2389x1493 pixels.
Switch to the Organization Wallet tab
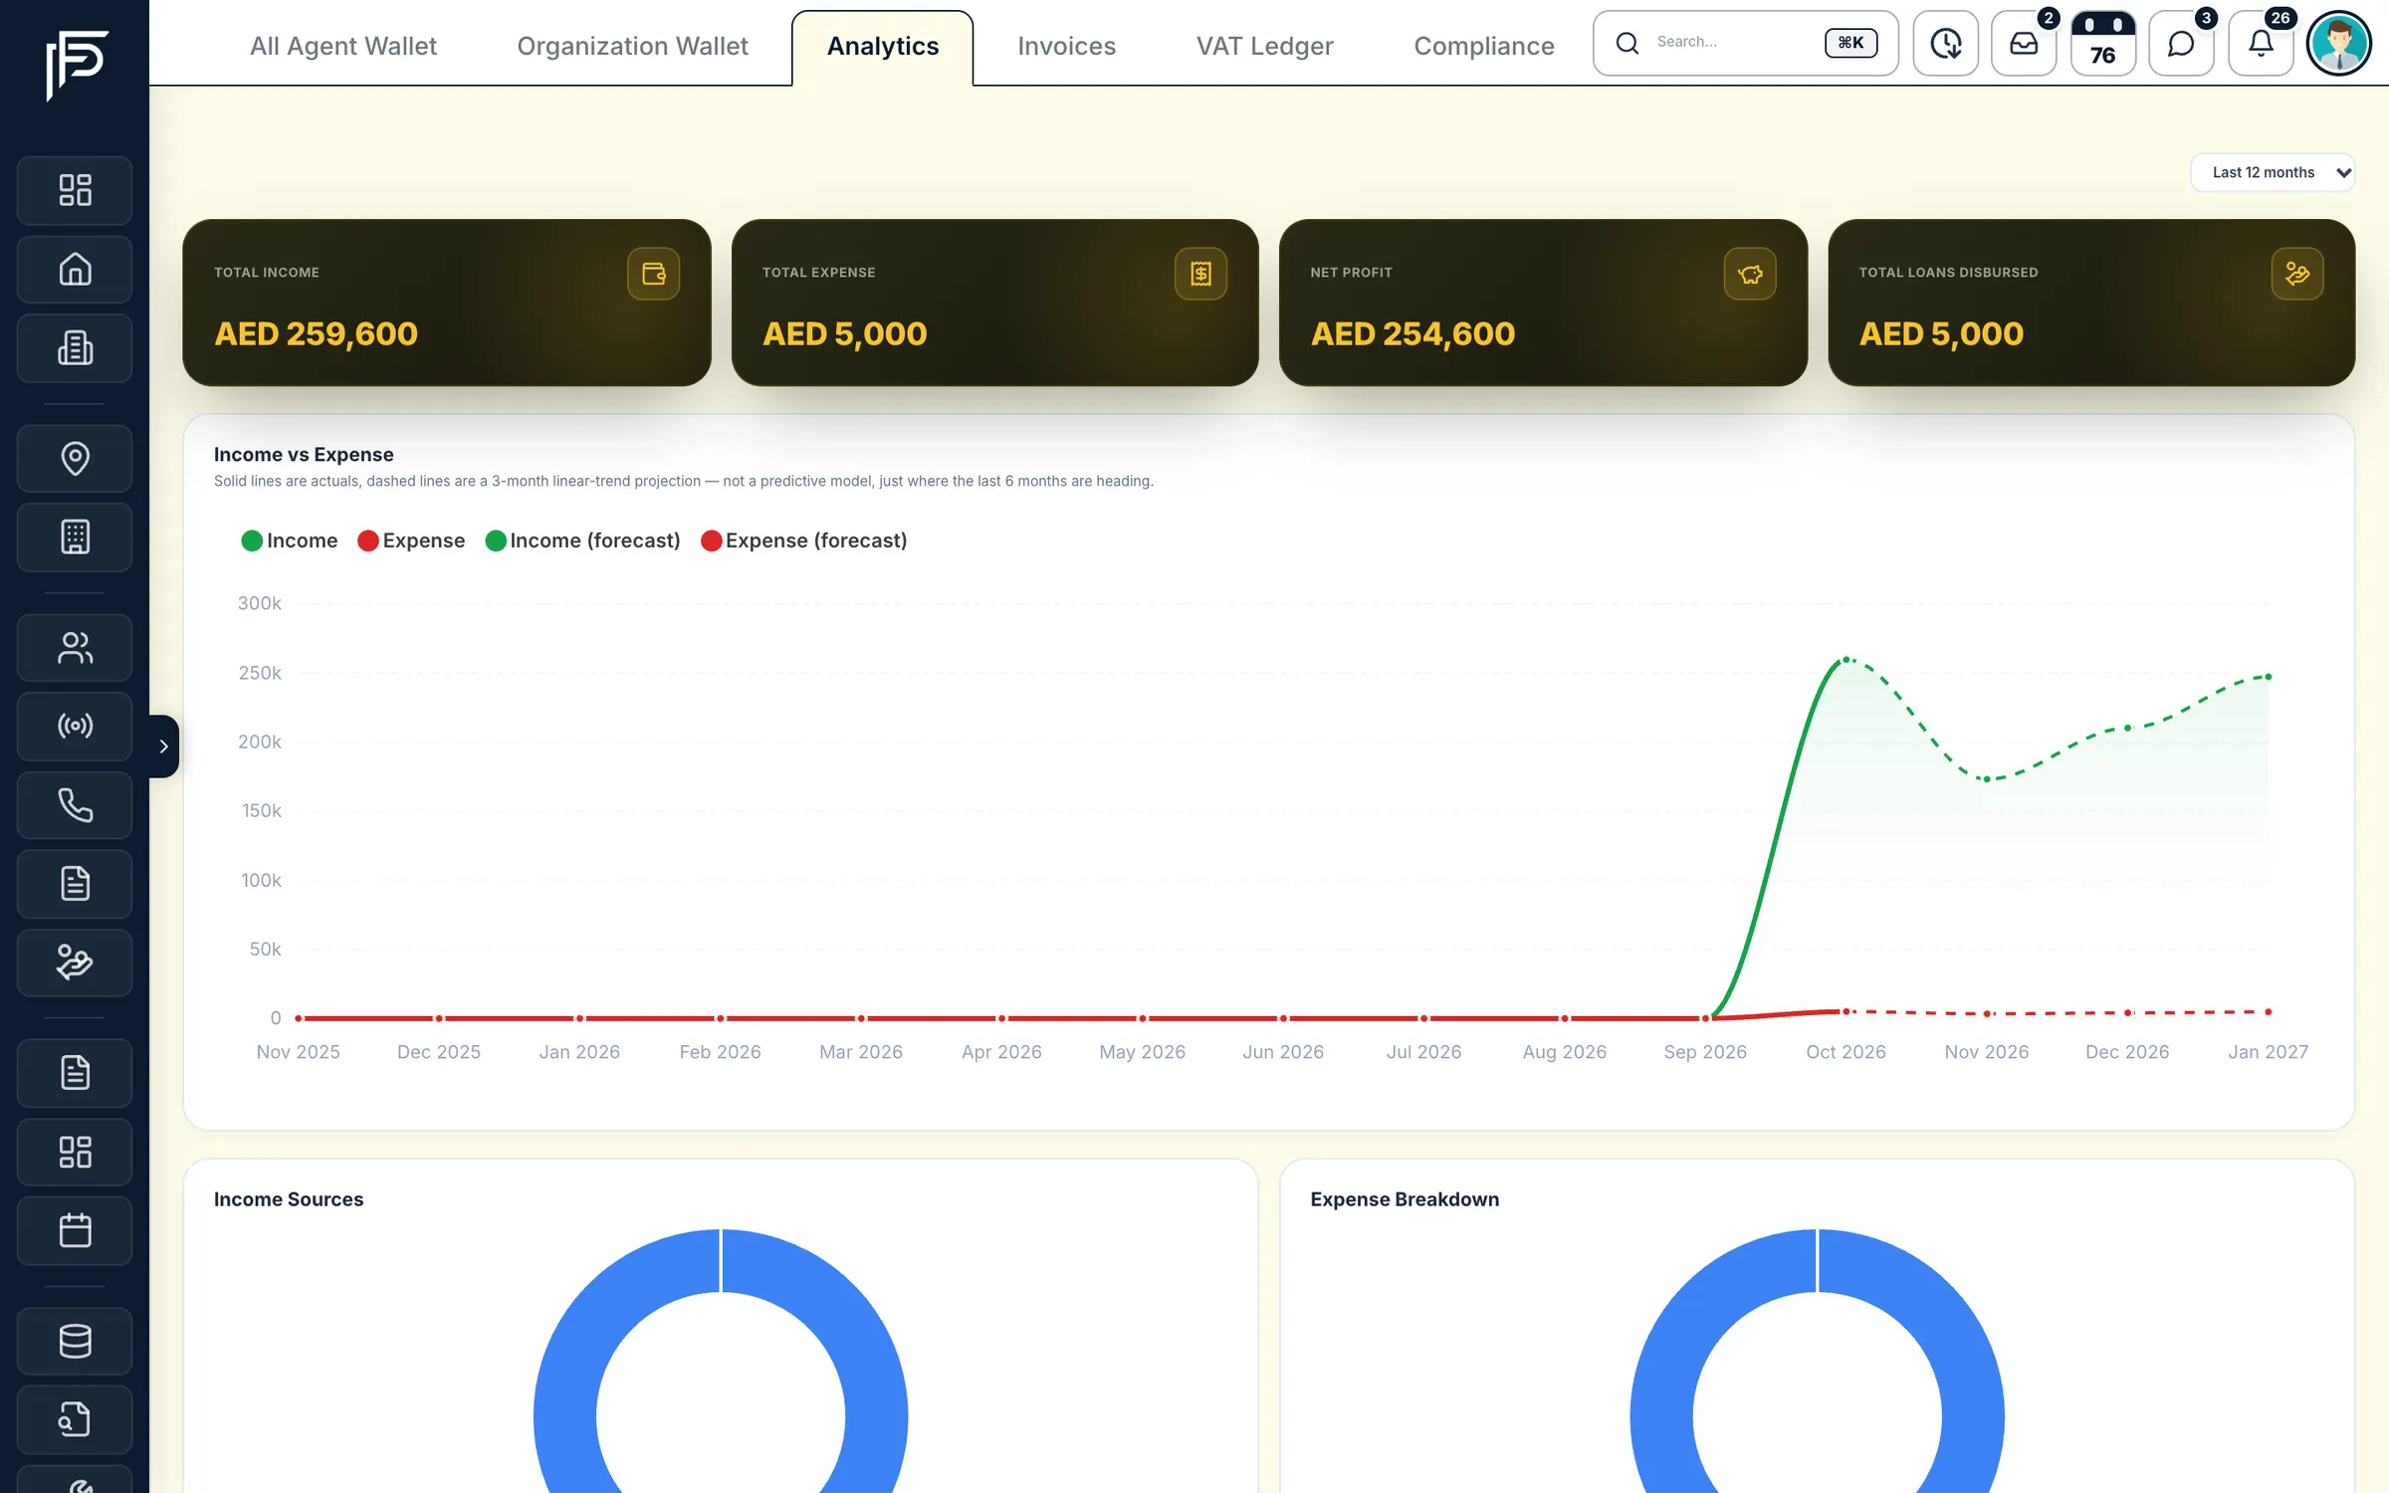tap(632, 46)
